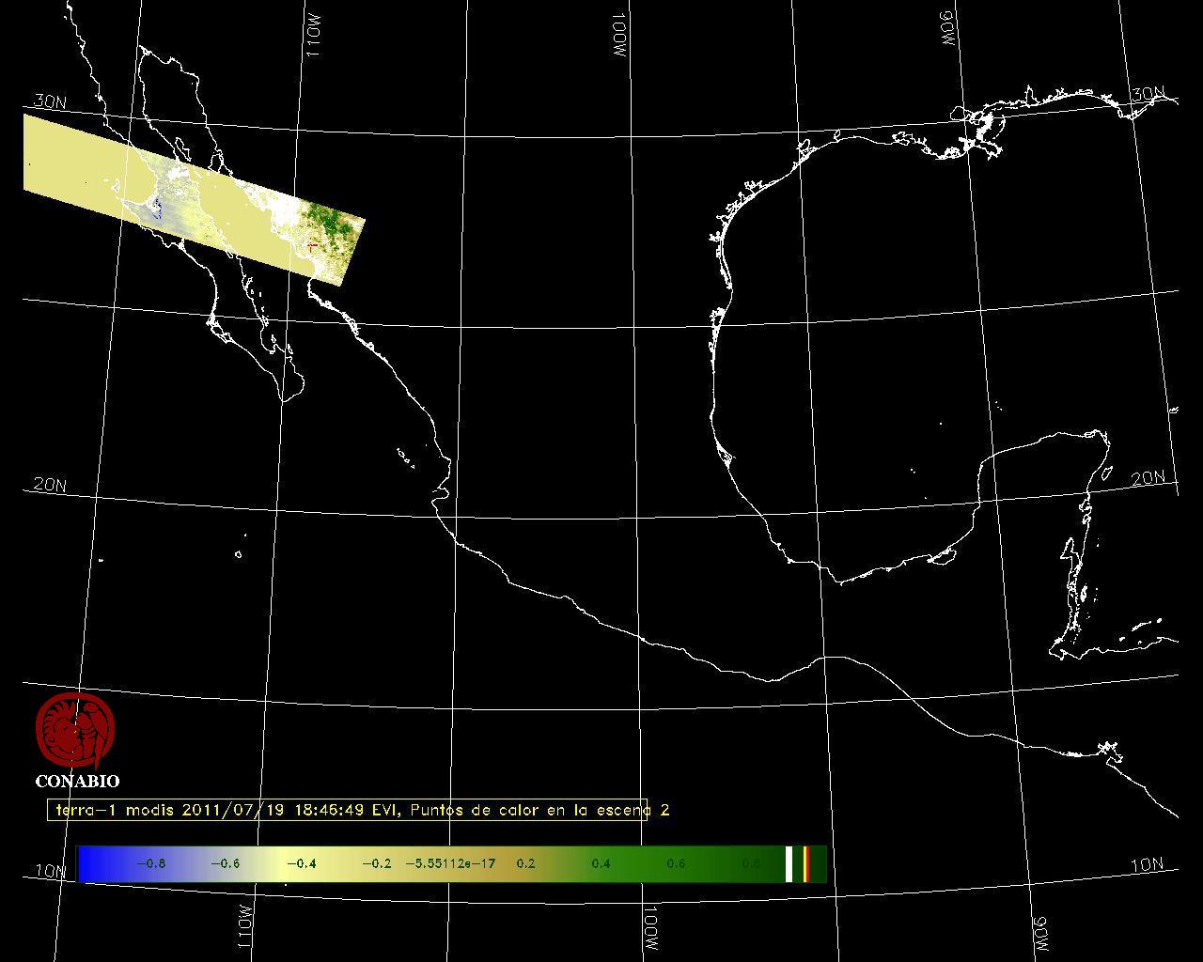Image resolution: width=1203 pixels, height=962 pixels.
Task: Click the white stripe in the color bar
Action: 789,863
